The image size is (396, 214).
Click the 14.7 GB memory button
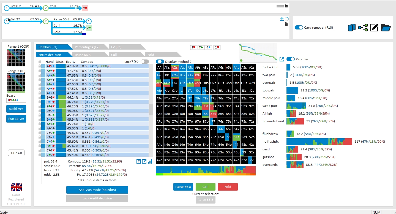click(16, 153)
